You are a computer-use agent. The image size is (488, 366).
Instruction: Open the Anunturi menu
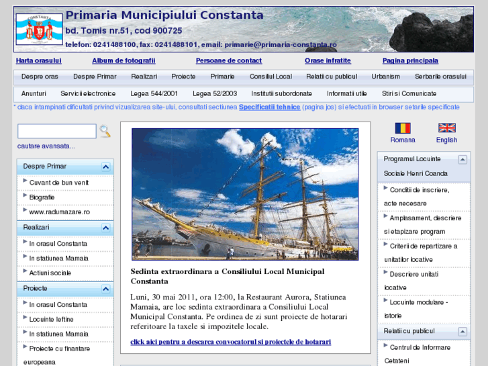[34, 94]
